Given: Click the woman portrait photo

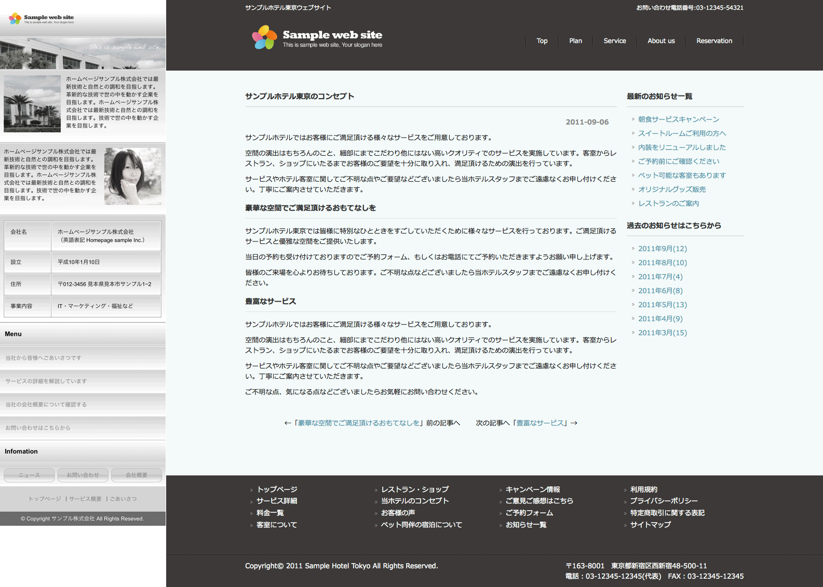Looking at the screenshot, I should tap(133, 176).
